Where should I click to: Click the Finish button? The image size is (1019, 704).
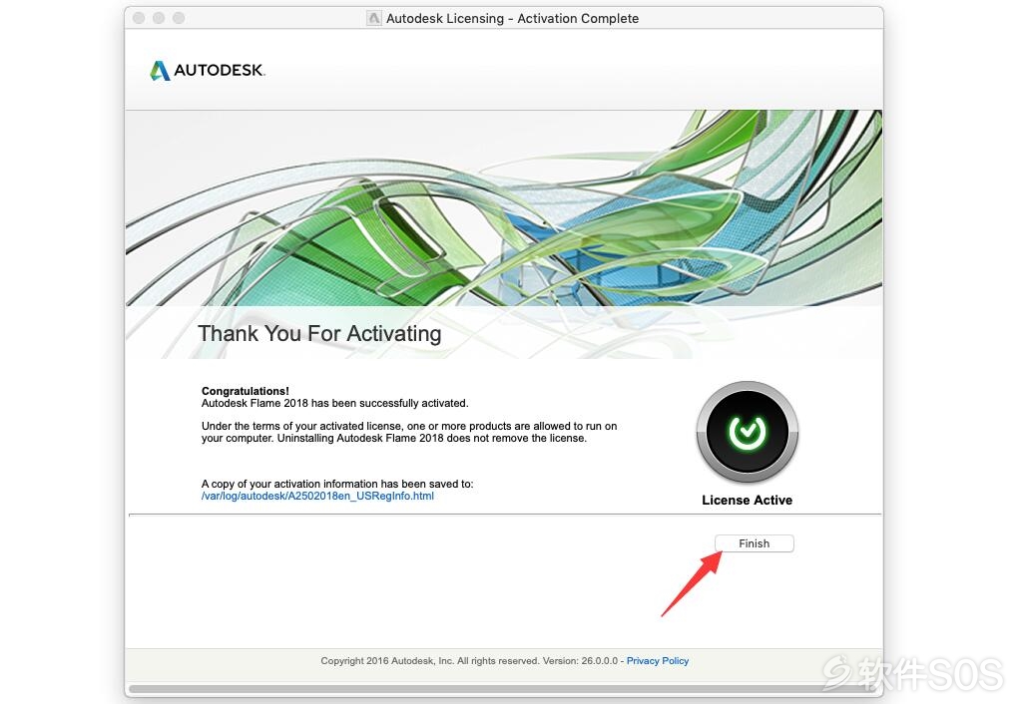point(754,543)
